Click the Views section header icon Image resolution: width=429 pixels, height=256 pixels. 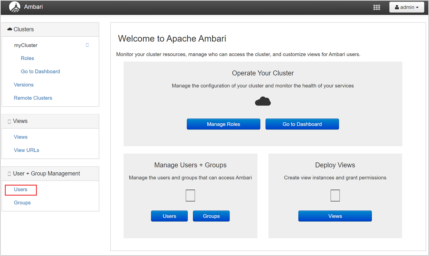pyautogui.click(x=9, y=121)
